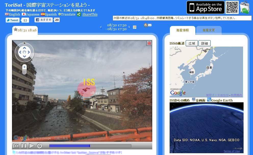Click the record circle button
The height and width of the screenshot is (155, 253).
click(x=40, y=146)
